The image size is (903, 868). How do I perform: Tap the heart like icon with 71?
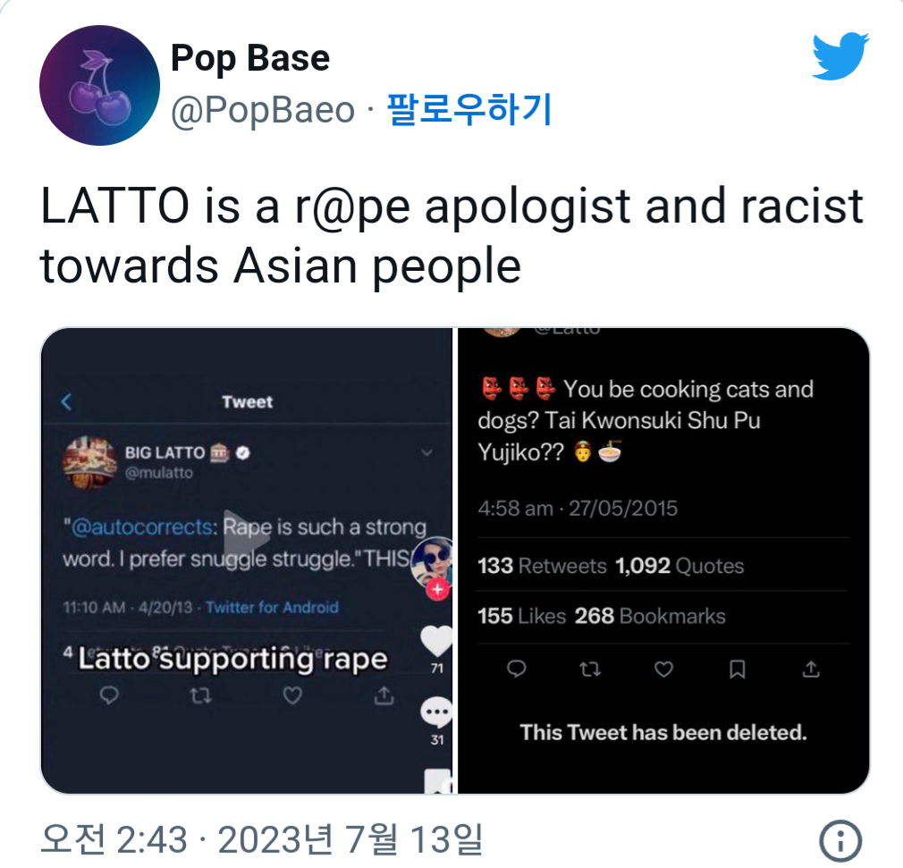[x=436, y=641]
